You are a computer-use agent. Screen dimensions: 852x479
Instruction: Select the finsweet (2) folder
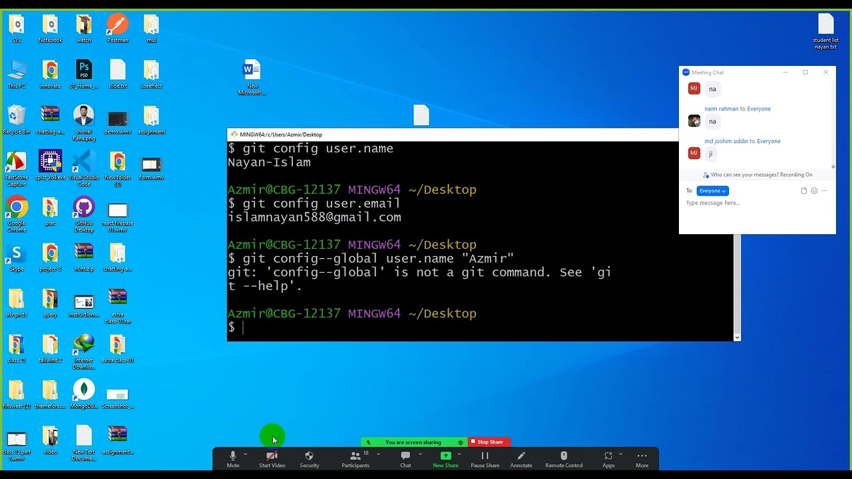pos(17,395)
